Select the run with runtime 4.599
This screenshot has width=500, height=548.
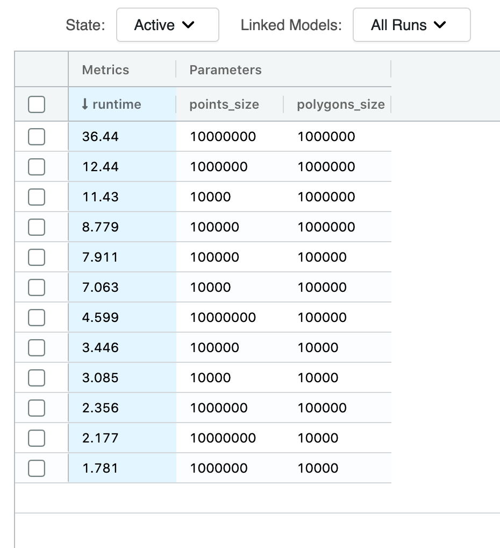[37, 318]
